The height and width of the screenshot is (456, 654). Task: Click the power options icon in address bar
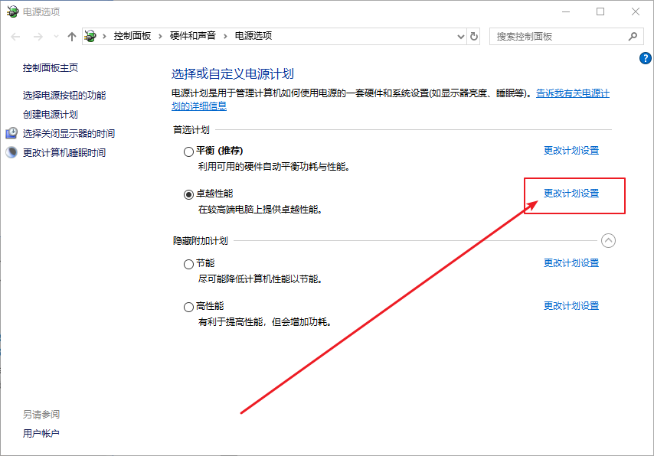(x=91, y=36)
